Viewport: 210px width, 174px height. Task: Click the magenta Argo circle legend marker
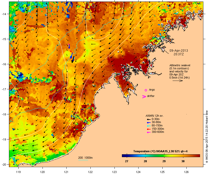tap(146, 90)
